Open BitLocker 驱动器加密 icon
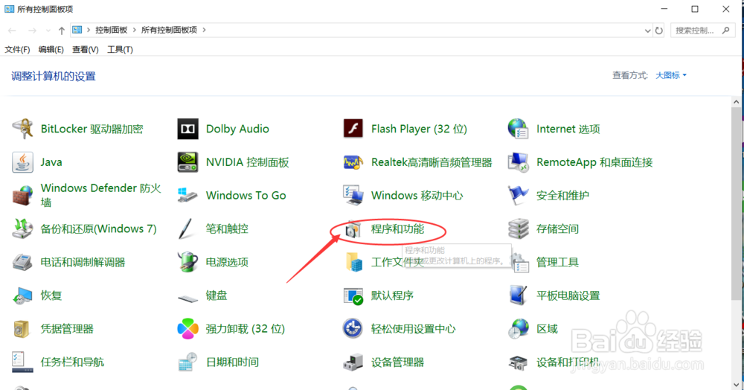The width and height of the screenshot is (744, 390). [22, 129]
